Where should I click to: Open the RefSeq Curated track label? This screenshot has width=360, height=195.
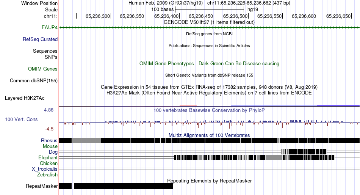[x=40, y=39]
